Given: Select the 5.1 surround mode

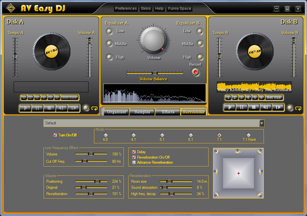Looking at the screenshot, I should coord(162,135).
